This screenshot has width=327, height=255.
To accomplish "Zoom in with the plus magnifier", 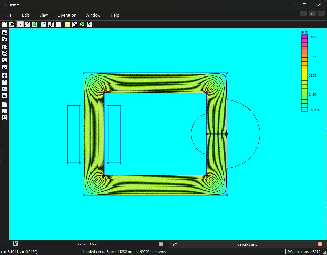I will (4, 47).
